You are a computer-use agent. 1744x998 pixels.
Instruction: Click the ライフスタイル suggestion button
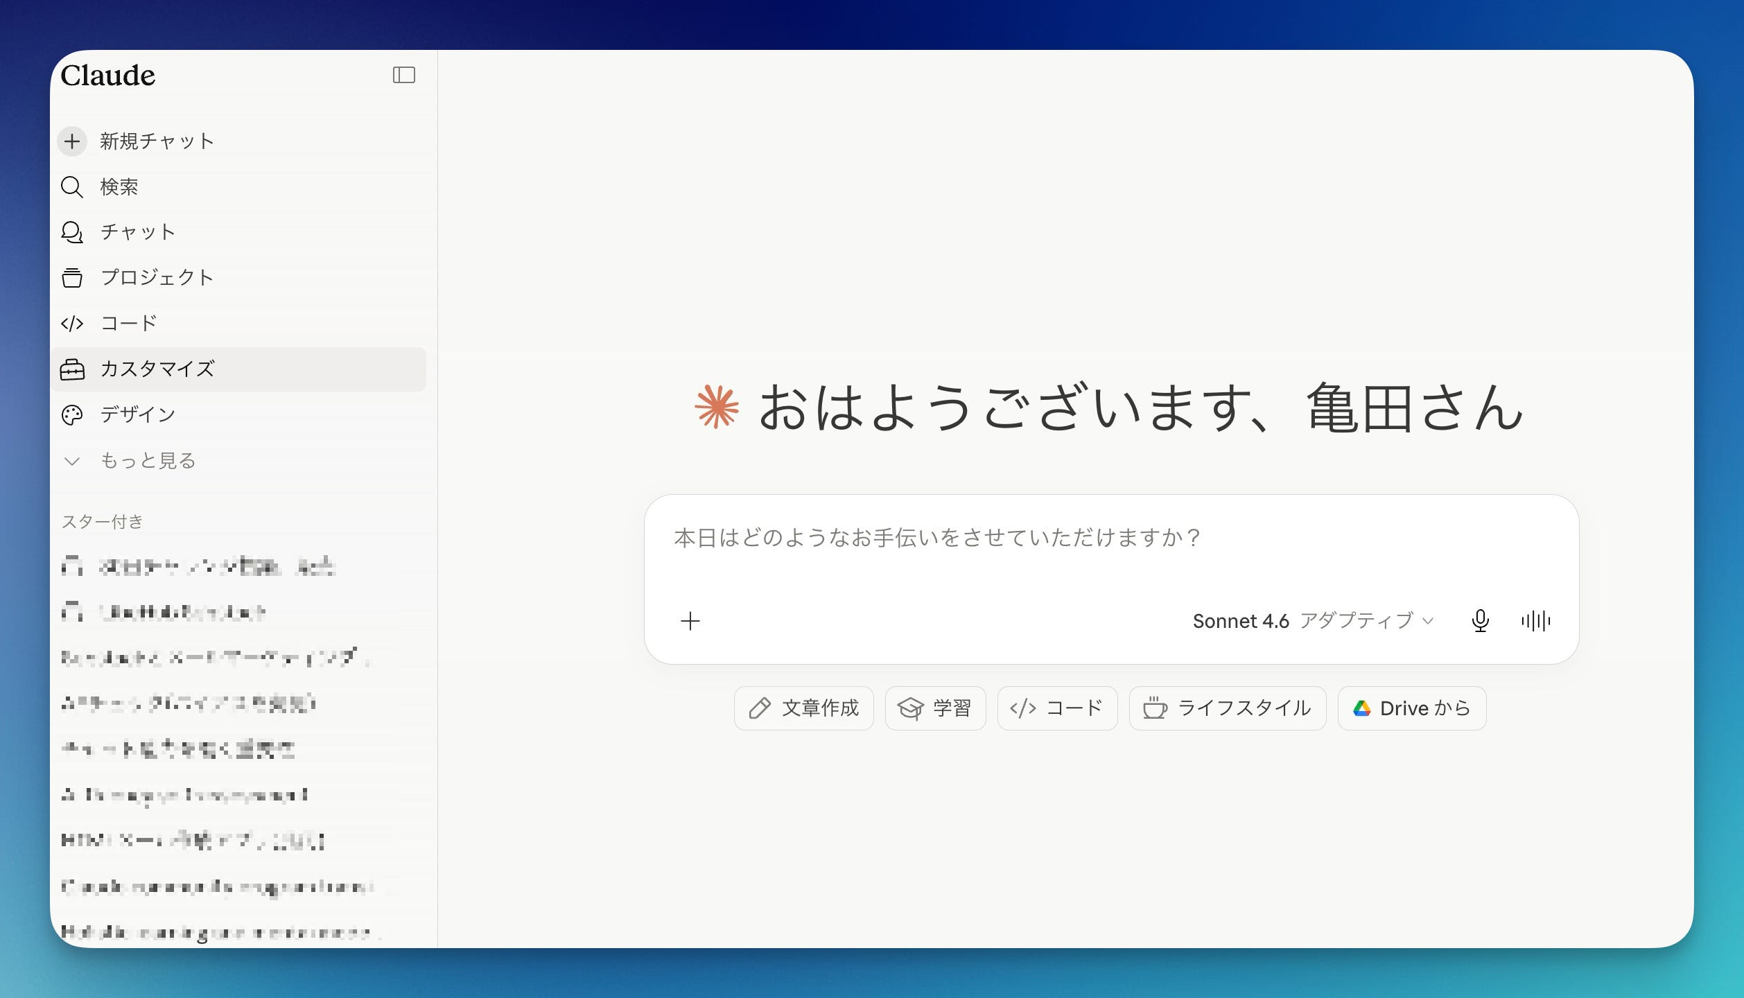[x=1228, y=708]
